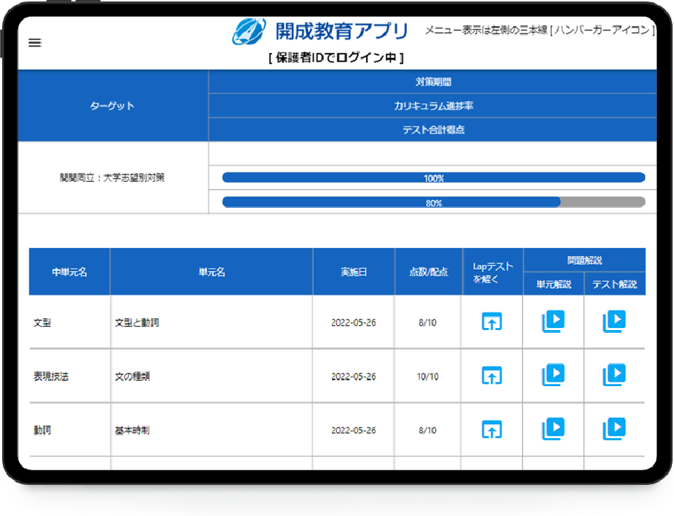Play 単元解説 video for 基本時制
Image resolution: width=674 pixels, height=516 pixels.
(553, 428)
